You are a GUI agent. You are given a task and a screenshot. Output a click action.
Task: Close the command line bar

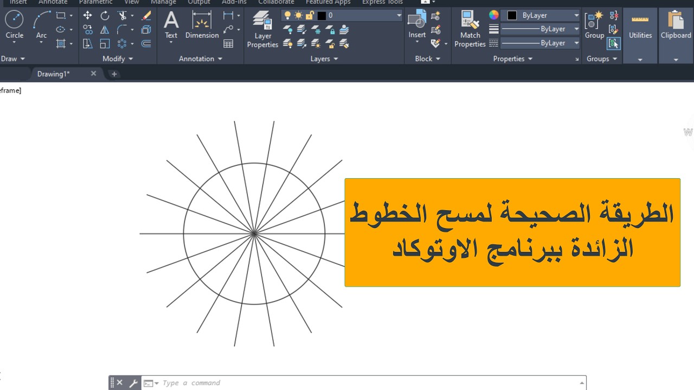(x=119, y=383)
